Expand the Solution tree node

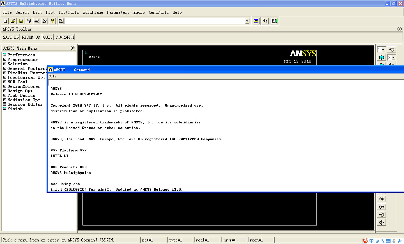4,64
